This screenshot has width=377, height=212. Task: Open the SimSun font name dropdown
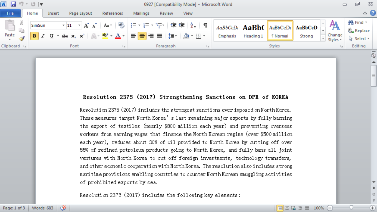click(63, 26)
